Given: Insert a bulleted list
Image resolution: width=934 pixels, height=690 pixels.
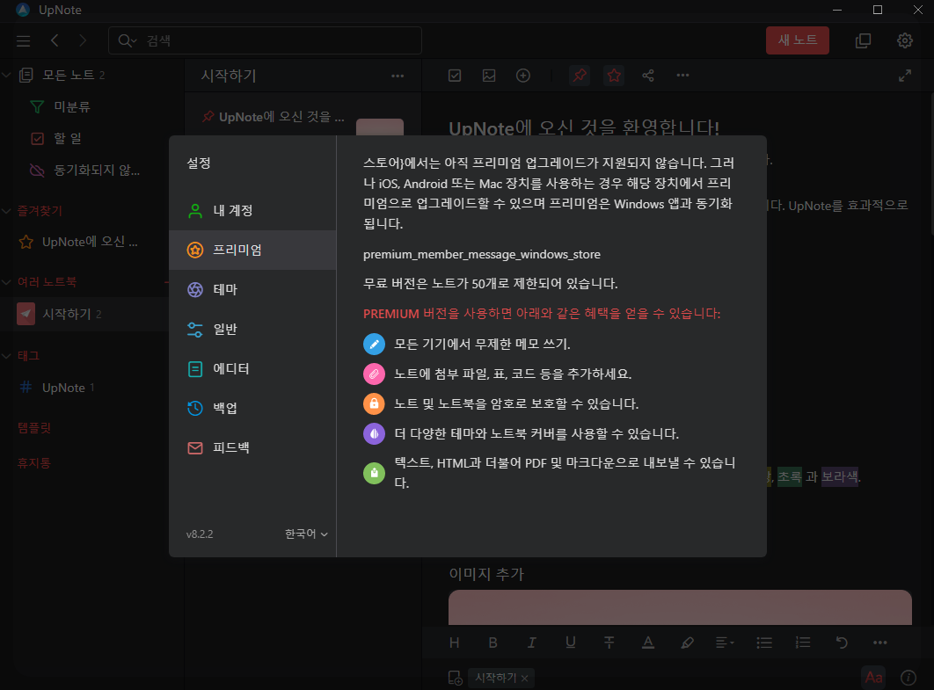Looking at the screenshot, I should 764,643.
